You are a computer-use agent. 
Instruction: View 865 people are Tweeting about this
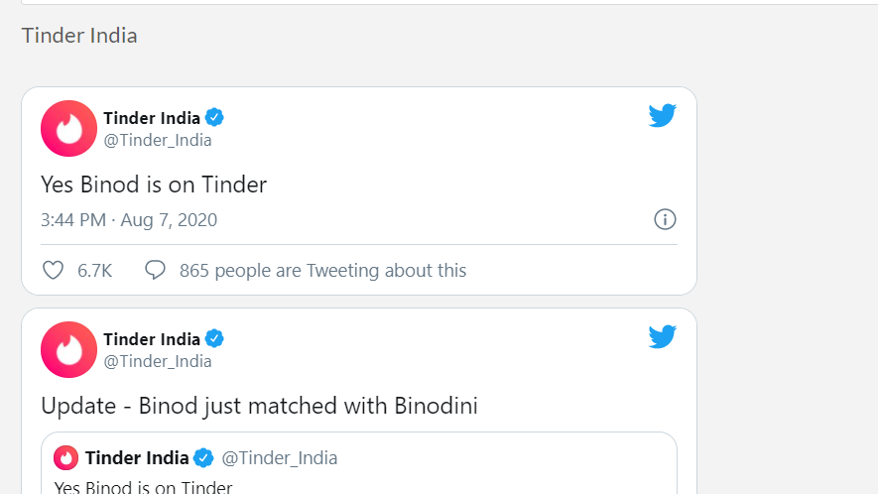pos(322,270)
